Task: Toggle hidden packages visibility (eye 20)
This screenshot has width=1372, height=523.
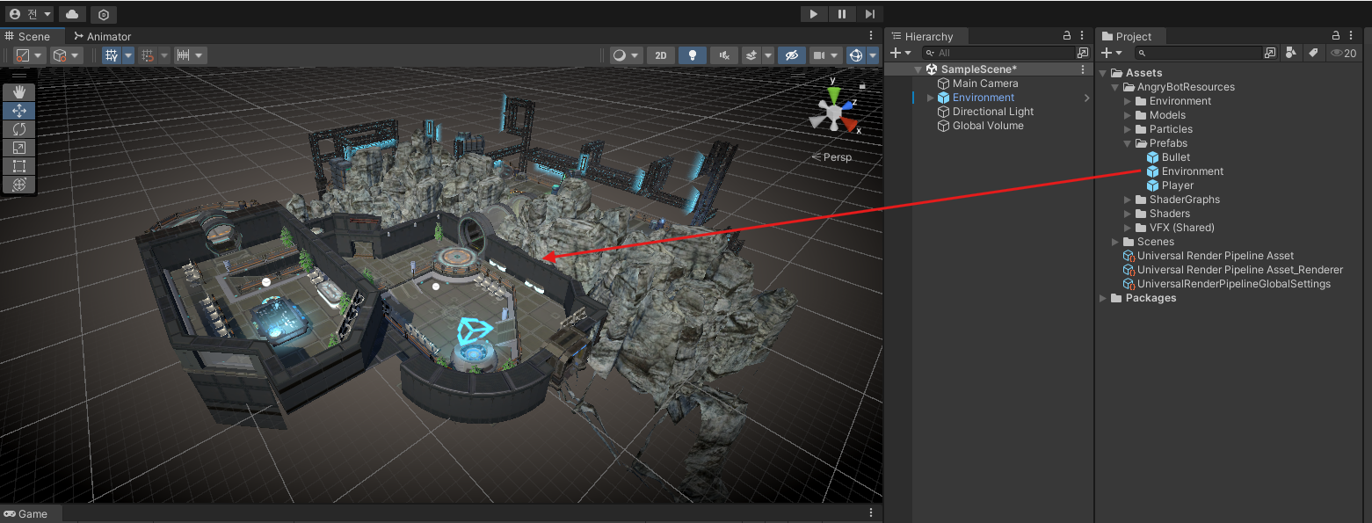Action: click(1344, 53)
